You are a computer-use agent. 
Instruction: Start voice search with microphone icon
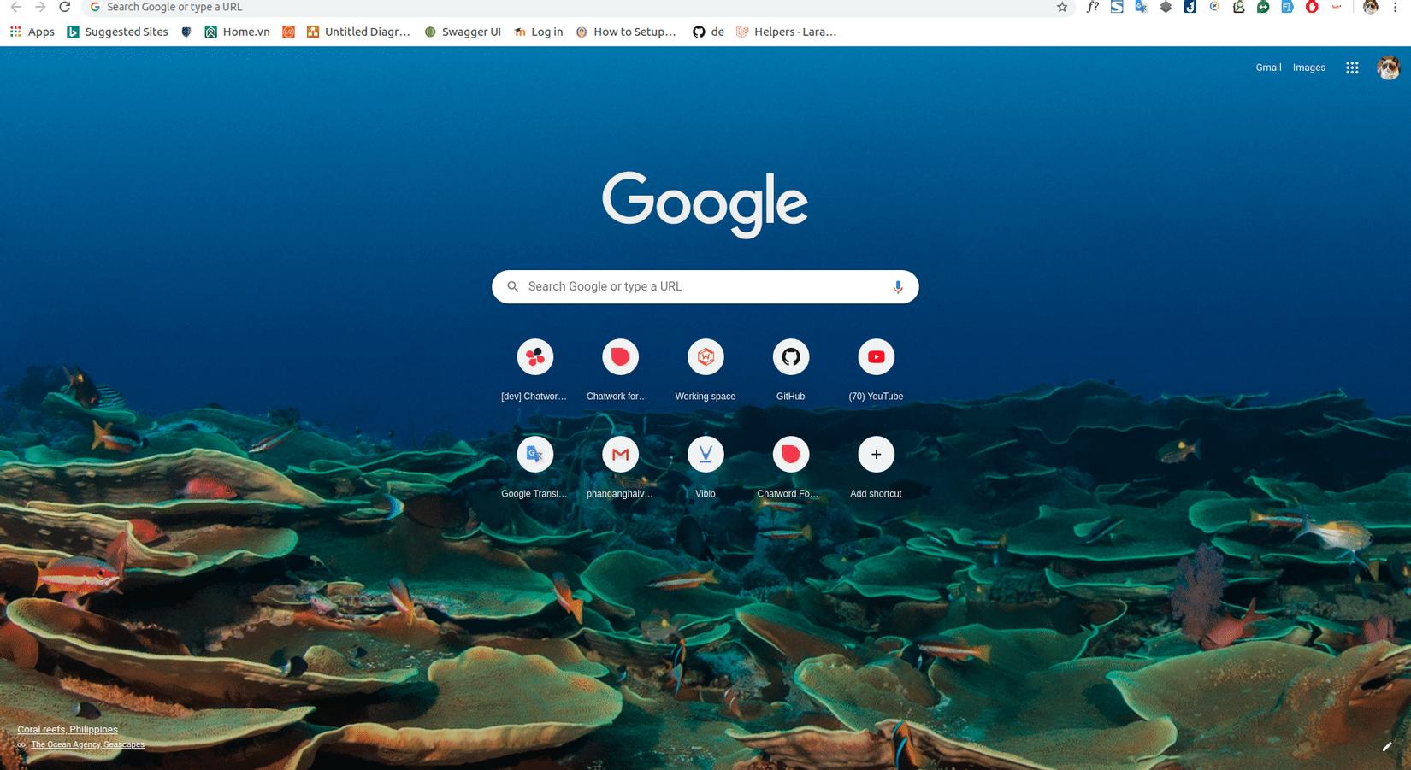[x=897, y=287]
